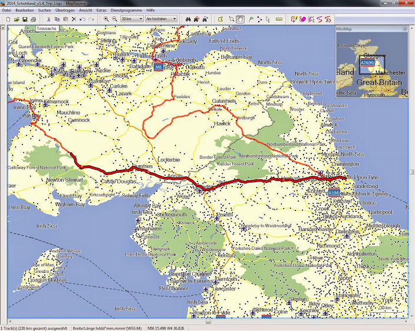Select the Waypoint flag tool
Image resolution: width=415 pixels, height=331 pixels.
251,19
